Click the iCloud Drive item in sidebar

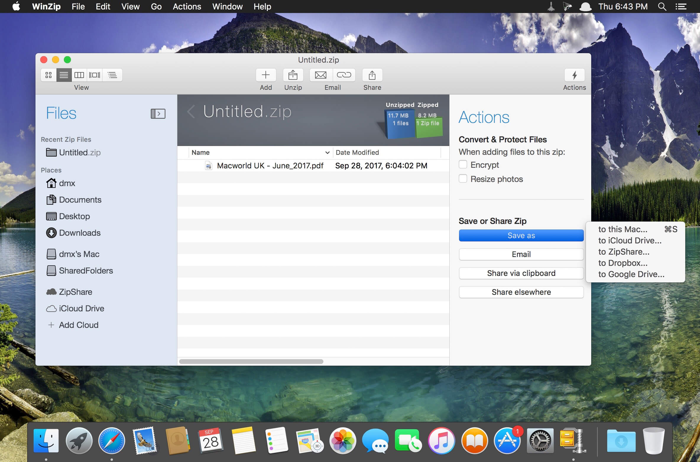click(x=82, y=308)
